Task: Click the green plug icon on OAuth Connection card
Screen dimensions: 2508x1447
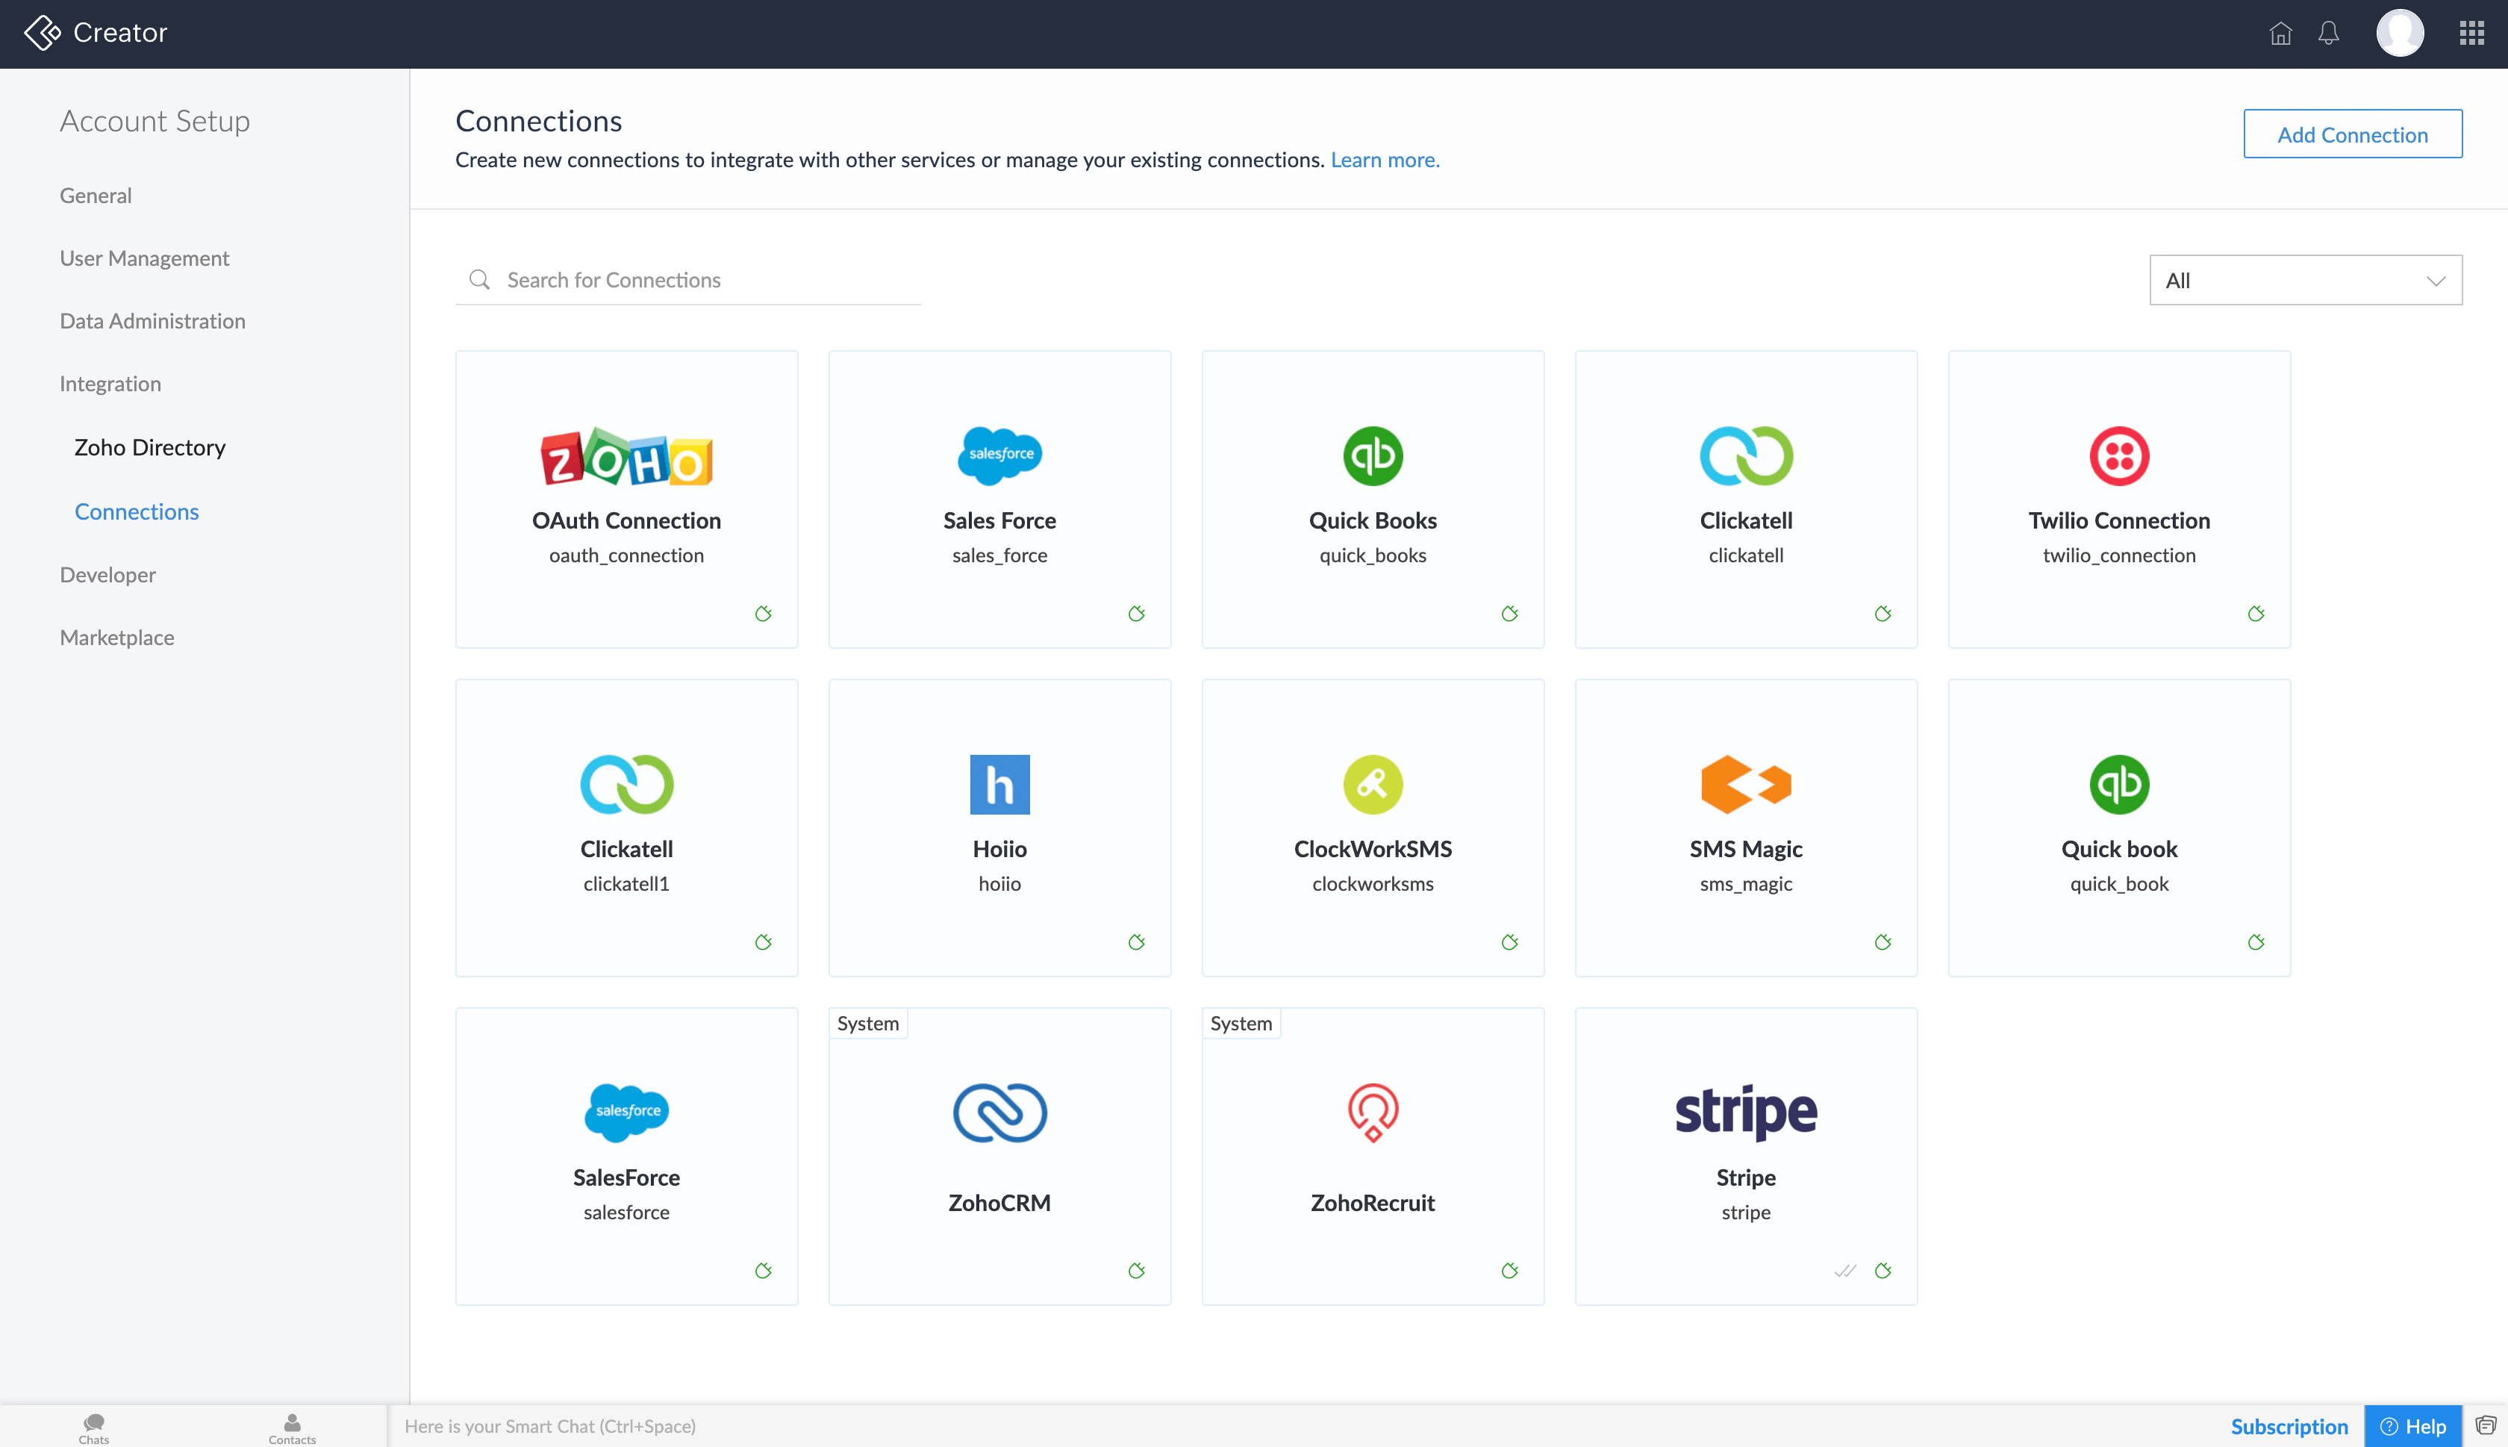Action: 763,613
